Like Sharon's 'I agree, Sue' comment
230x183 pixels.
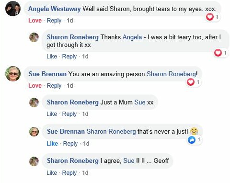(x=52, y=173)
